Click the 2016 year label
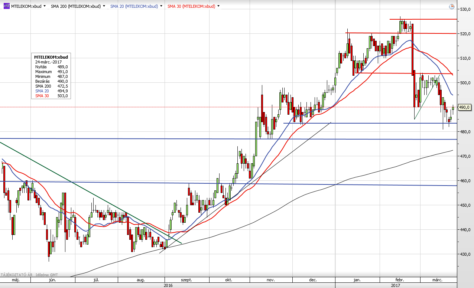Viewport: 474px width, 288px height. pos(168,285)
